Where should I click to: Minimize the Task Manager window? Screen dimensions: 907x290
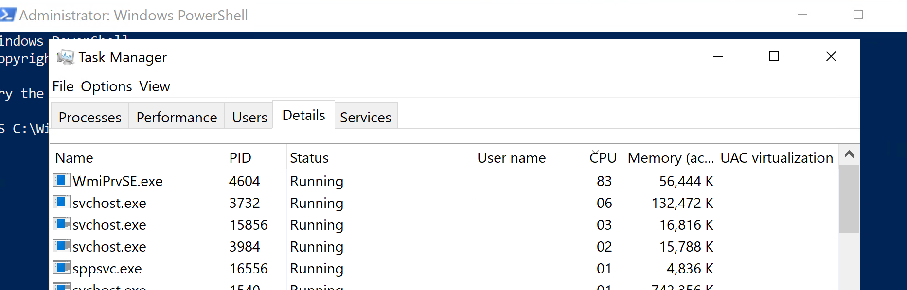718,57
